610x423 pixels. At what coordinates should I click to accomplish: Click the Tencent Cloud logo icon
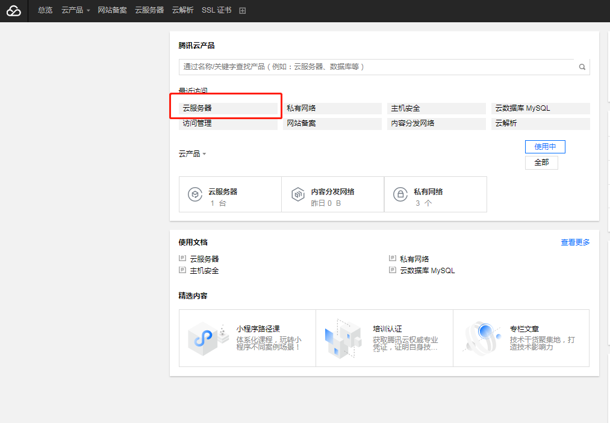pos(14,11)
